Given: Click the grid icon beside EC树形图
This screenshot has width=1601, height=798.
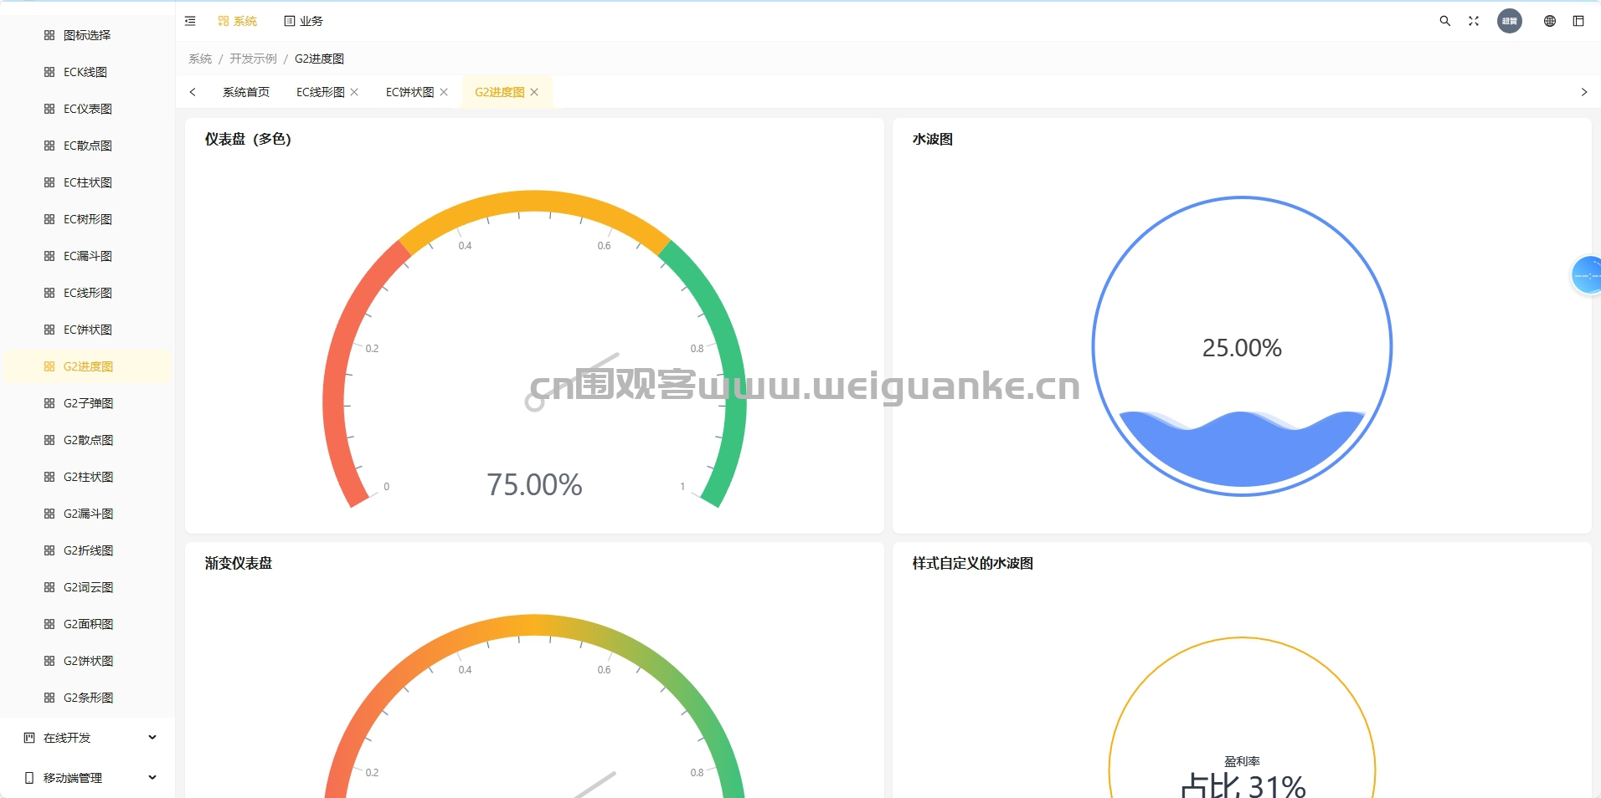Looking at the screenshot, I should click(x=49, y=219).
